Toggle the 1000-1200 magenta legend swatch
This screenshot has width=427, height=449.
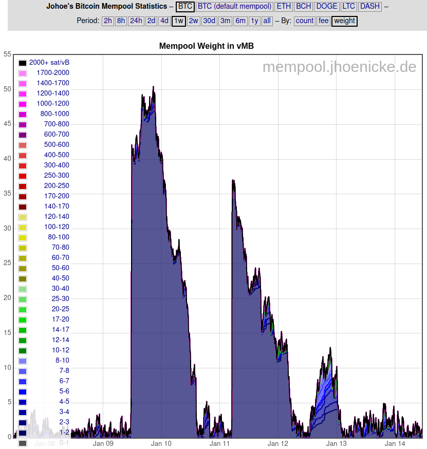pos(23,104)
